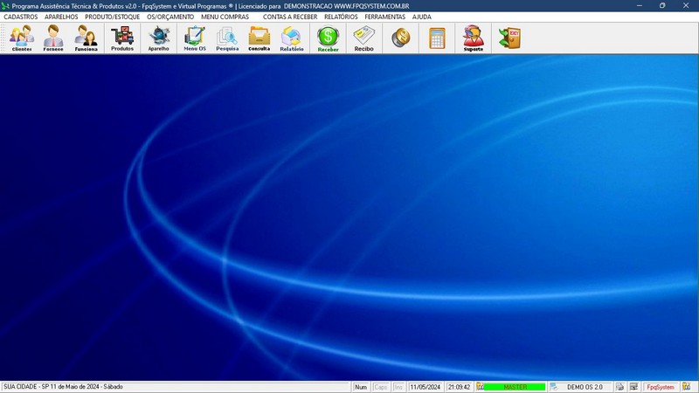Open the FERRAMENTAS menu
The image size is (699, 393).
click(384, 17)
